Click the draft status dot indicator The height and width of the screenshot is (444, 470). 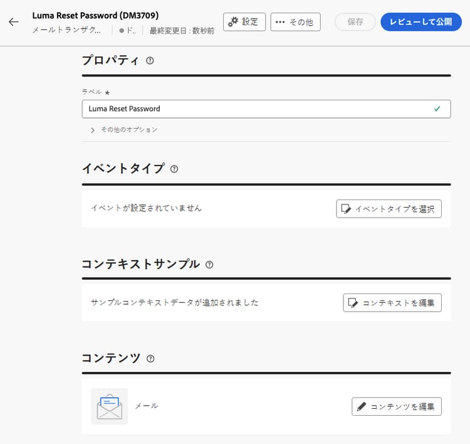point(122,30)
